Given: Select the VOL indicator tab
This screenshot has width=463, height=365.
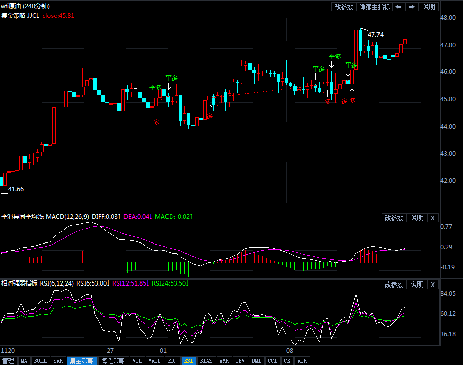Looking at the screenshot, I should pyautogui.click(x=137, y=361).
